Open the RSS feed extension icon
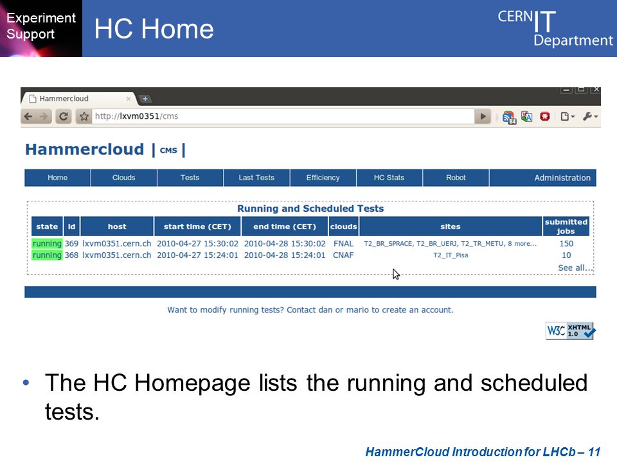Screen dimensions: 617x462 [x=509, y=117]
